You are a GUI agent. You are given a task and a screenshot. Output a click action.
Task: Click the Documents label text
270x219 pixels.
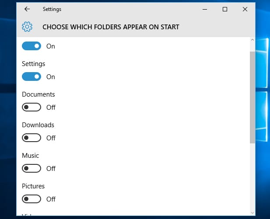pyautogui.click(x=39, y=94)
